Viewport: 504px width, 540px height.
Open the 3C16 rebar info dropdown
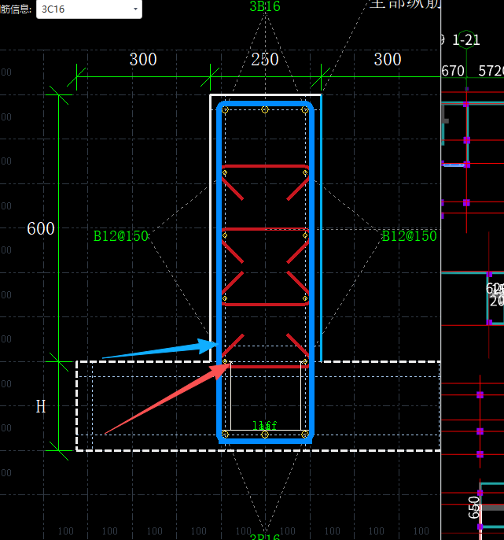(89, 9)
